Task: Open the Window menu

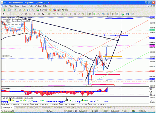Action: click(38, 6)
